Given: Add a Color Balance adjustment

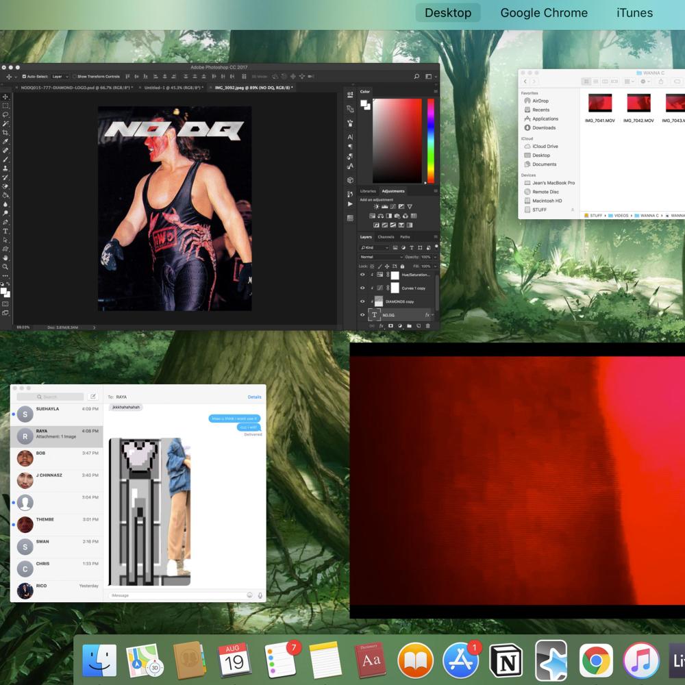Looking at the screenshot, I should coord(380,216).
